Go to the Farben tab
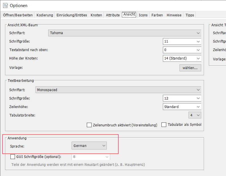Viewport: 226px width, 176px height. pos(157,15)
